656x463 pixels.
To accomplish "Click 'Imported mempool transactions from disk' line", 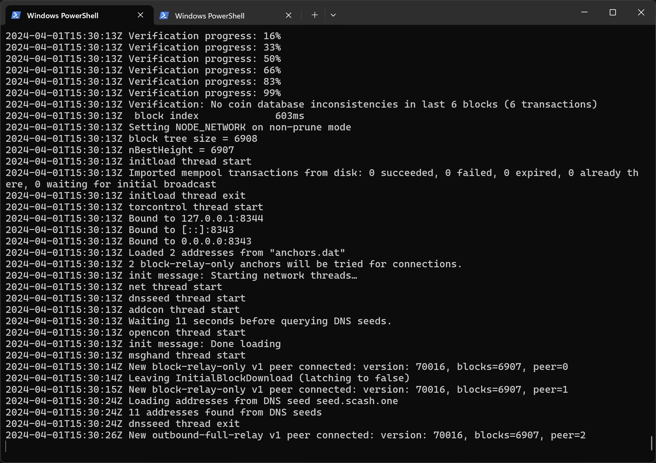I will [x=322, y=173].
